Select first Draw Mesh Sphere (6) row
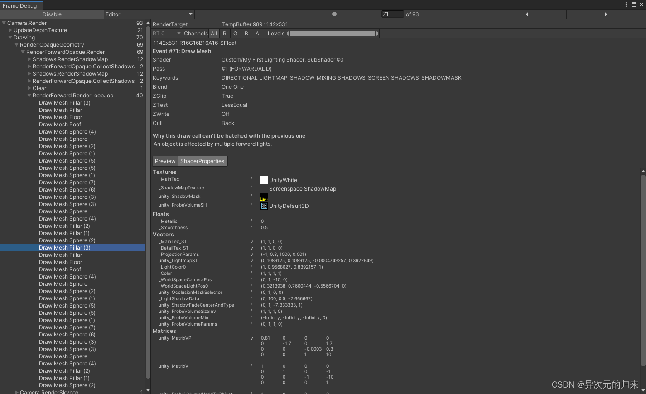646x394 pixels. (x=72, y=190)
